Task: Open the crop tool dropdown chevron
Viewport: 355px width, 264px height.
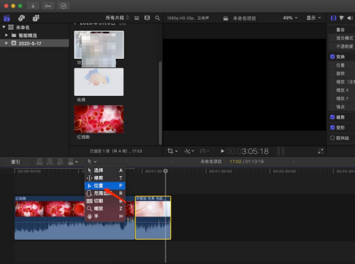Action: [176, 151]
